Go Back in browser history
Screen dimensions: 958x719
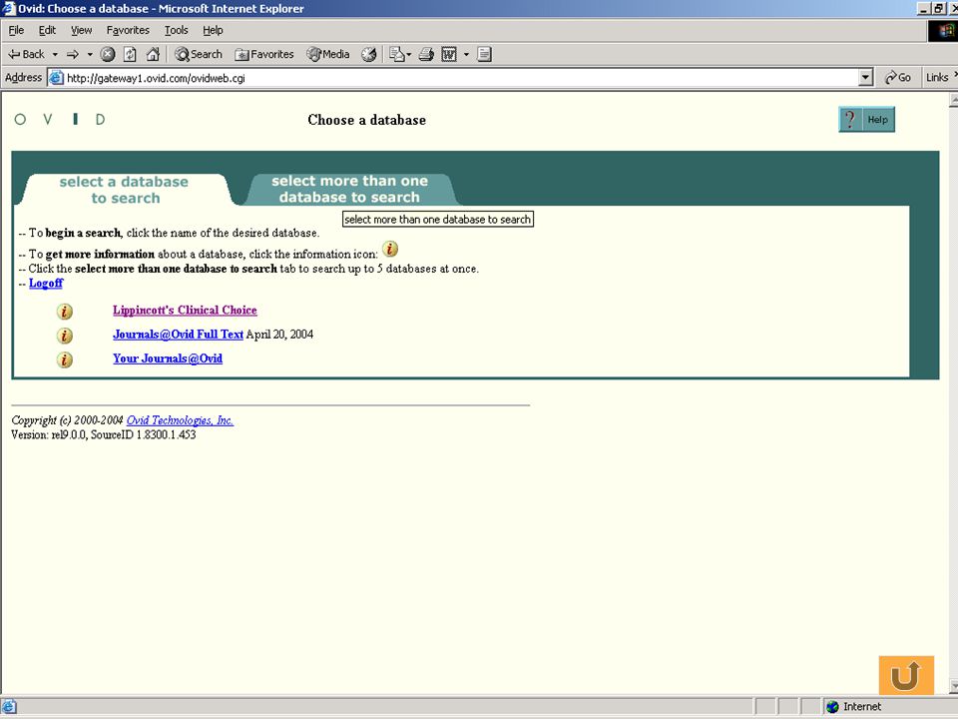point(26,54)
